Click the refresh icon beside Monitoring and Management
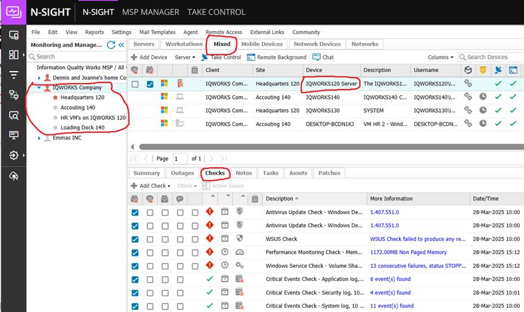524x312 pixels. [x=110, y=45]
